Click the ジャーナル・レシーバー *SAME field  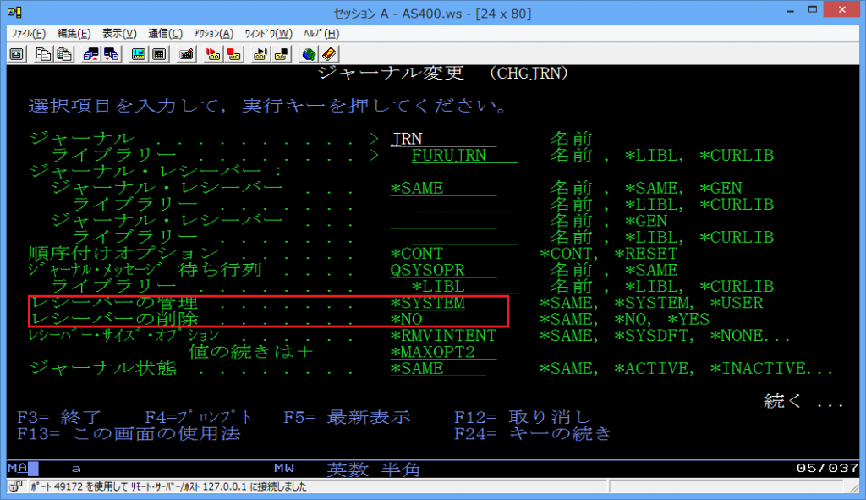click(x=443, y=188)
